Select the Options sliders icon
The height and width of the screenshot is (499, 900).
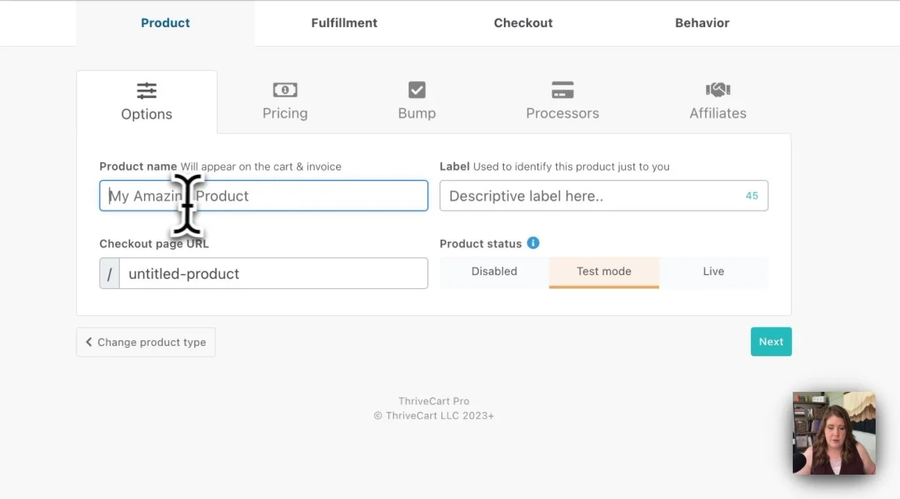146,90
